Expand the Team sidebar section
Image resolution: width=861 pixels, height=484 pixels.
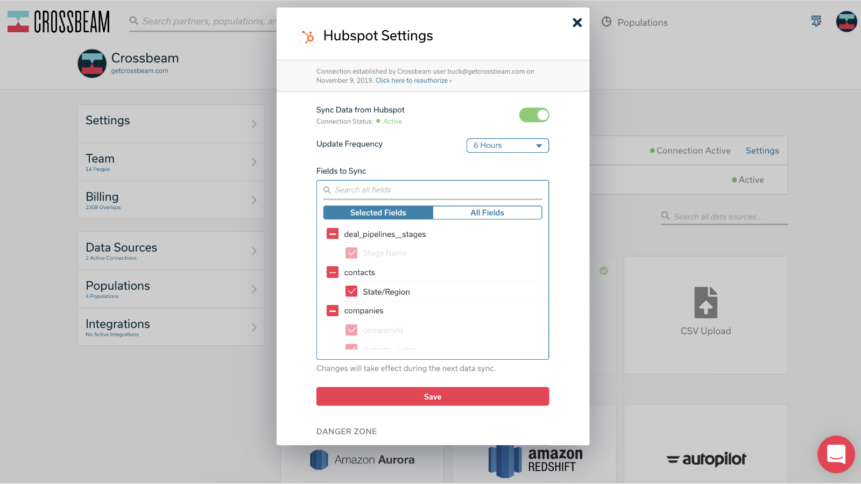pos(171,162)
